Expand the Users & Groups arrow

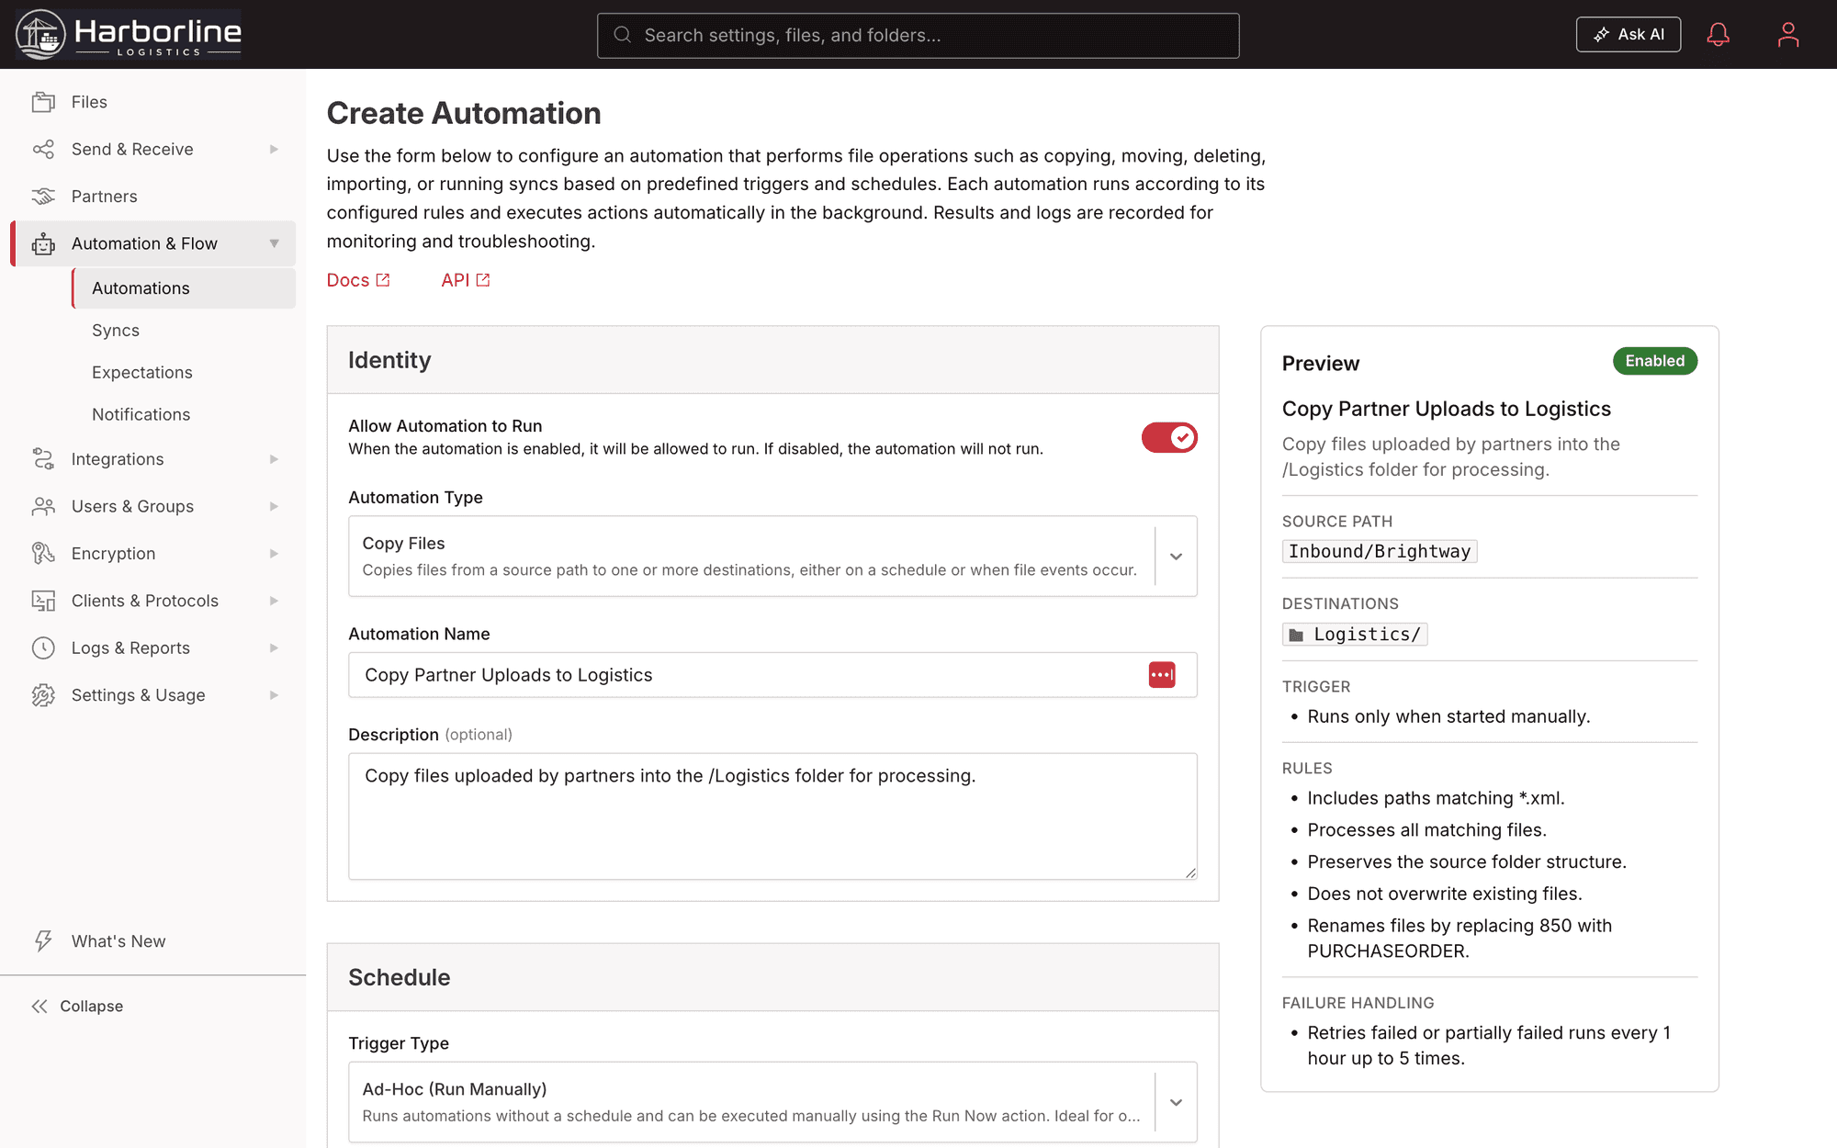pos(274,506)
